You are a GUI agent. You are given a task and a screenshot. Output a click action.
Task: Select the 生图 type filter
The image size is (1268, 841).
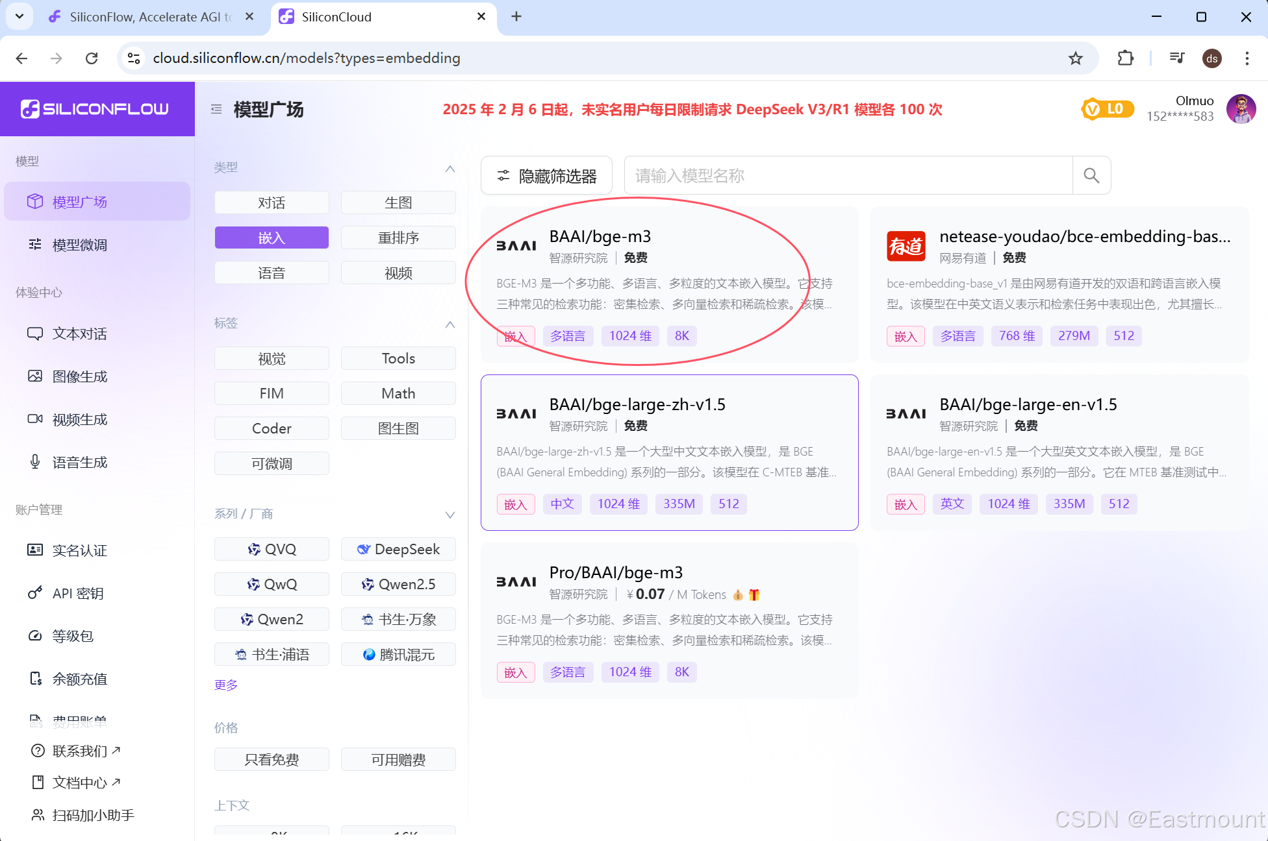(398, 202)
